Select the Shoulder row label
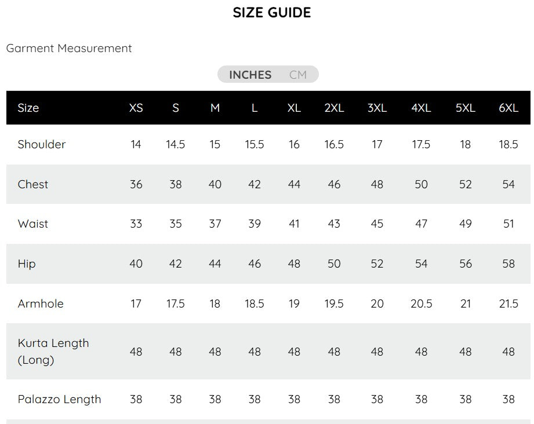The width and height of the screenshot is (534, 424). [42, 144]
